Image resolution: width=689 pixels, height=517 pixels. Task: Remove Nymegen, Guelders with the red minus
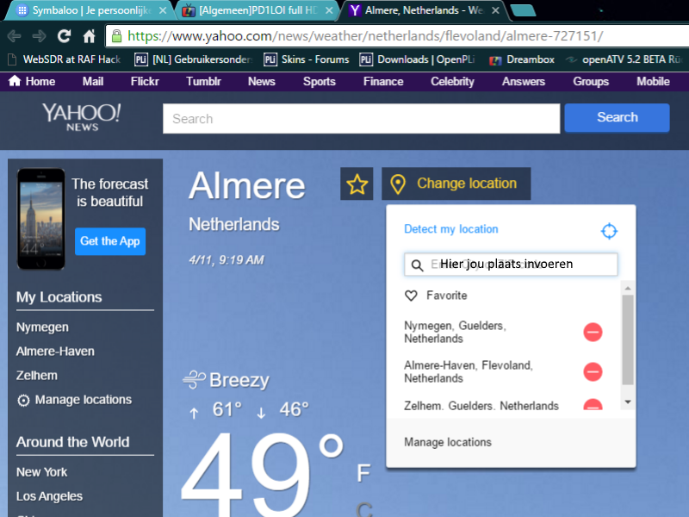click(593, 332)
